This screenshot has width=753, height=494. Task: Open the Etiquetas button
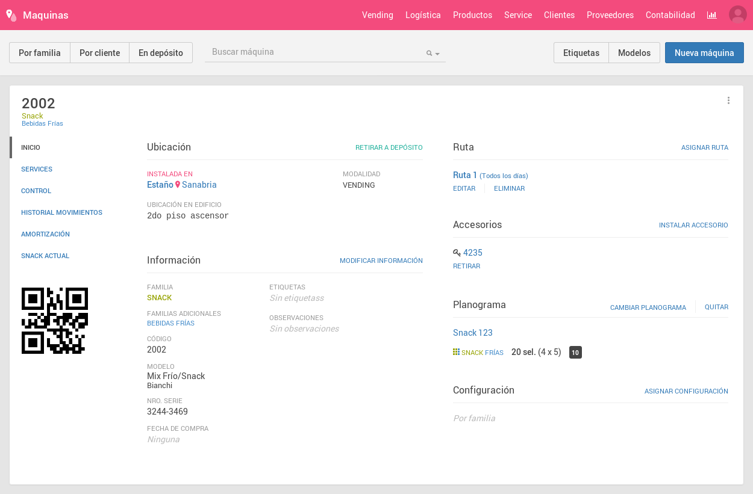581,53
